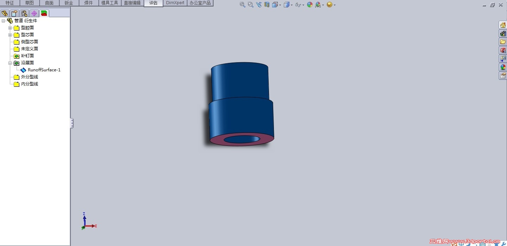Select the 内分型线 tree item
507x246 pixels.
(30, 84)
